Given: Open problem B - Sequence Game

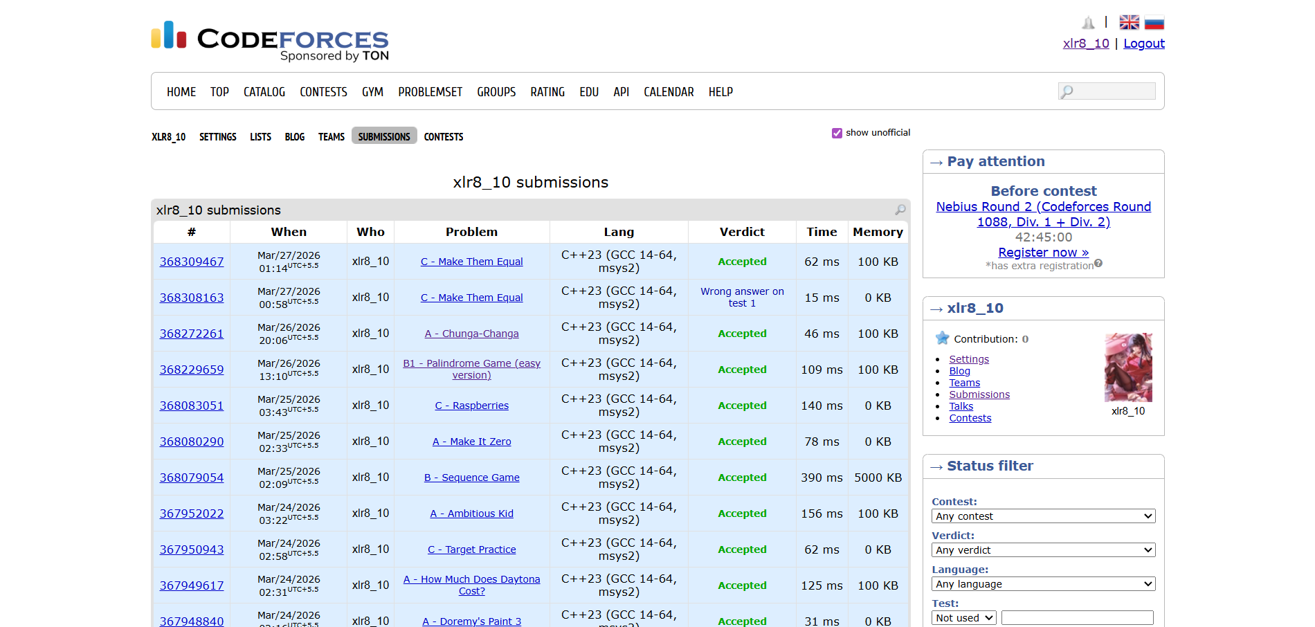Looking at the screenshot, I should pos(471,478).
